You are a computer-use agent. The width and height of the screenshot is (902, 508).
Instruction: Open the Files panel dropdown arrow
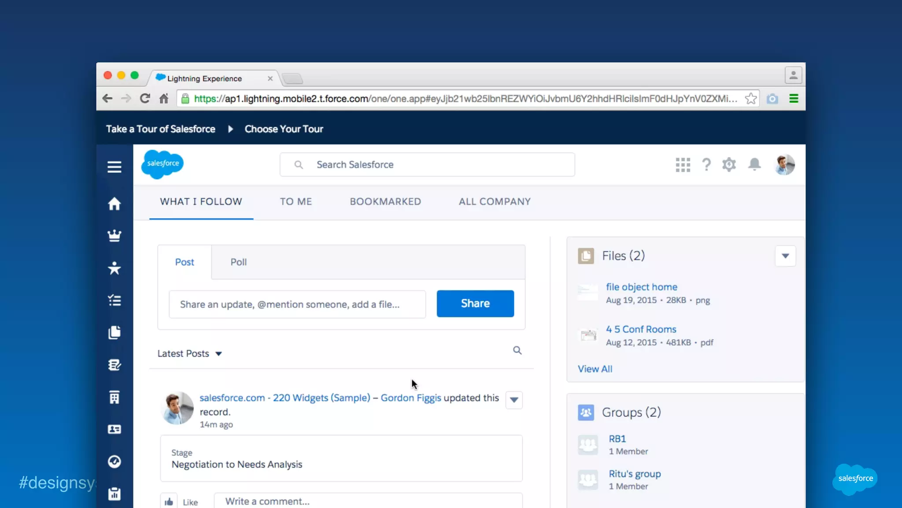coord(785,256)
